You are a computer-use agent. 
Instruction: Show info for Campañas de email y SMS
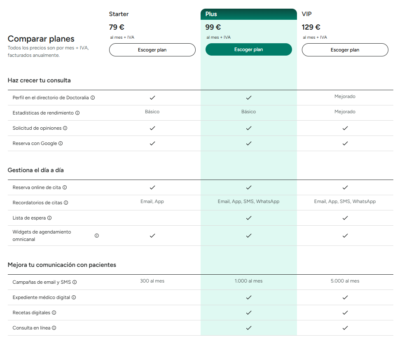[75, 282]
